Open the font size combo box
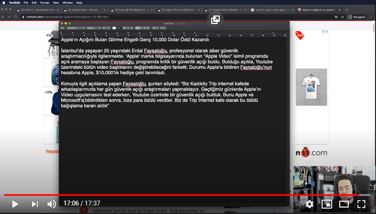The height and width of the screenshot is (214, 376). [106, 28]
